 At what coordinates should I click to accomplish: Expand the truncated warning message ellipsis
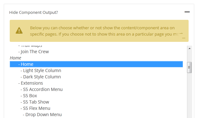[184, 38]
